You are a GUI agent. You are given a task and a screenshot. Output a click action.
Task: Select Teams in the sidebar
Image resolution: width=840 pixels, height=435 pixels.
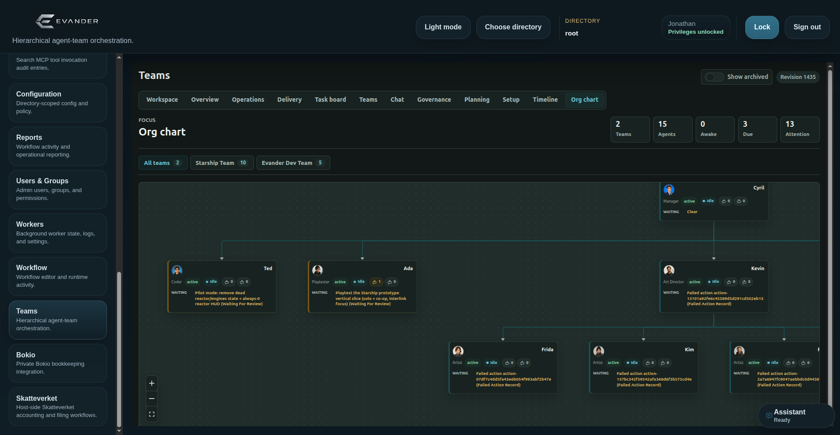58,320
